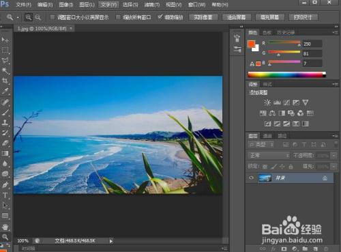
Task: Toggle lock position button
Action: pos(282,167)
